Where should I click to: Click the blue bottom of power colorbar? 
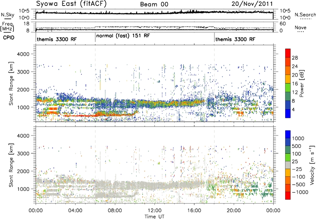coord(288,113)
